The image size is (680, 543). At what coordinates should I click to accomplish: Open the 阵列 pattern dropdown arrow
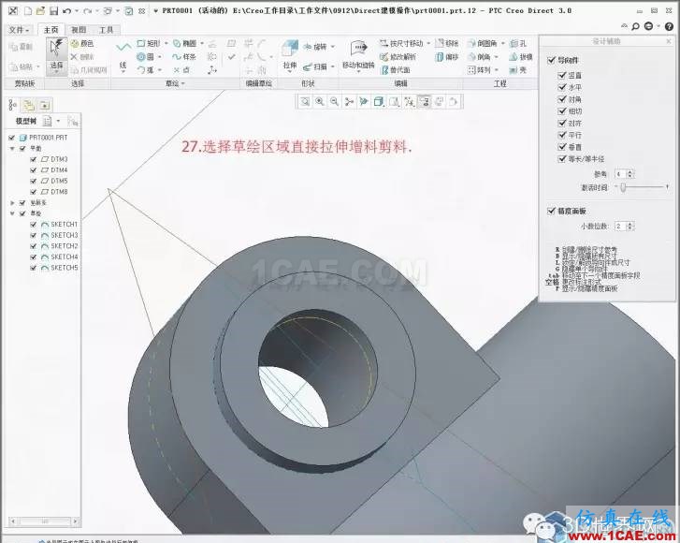tap(497, 69)
